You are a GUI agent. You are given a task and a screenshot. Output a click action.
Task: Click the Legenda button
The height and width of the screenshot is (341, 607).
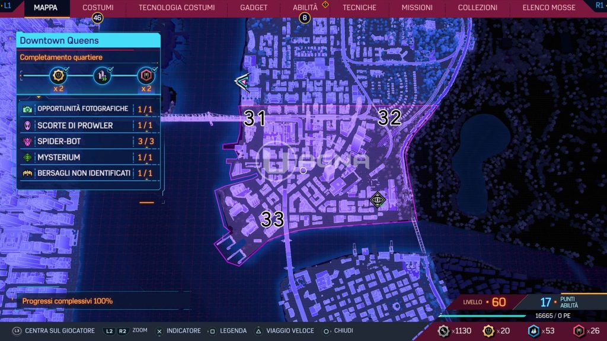[x=227, y=331]
